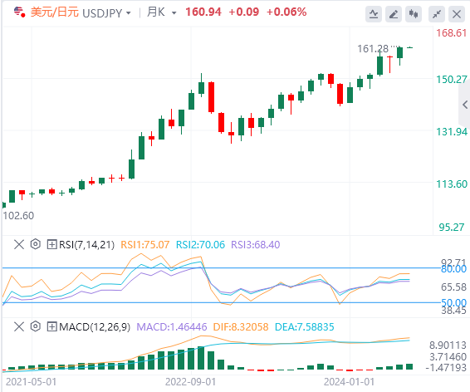The height and width of the screenshot is (392, 470).
Task: Click RSI3:68.40 value
Action: point(256,245)
